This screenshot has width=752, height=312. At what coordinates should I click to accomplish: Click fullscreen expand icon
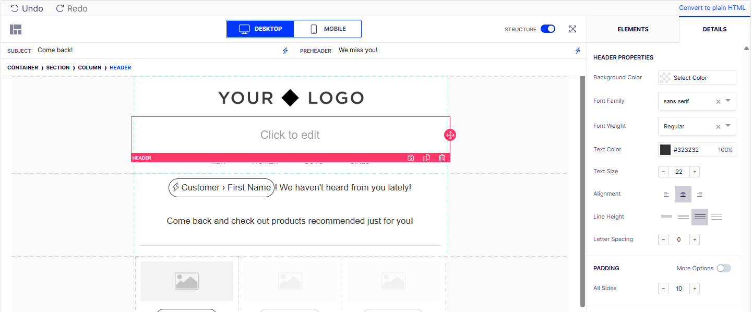coord(572,29)
